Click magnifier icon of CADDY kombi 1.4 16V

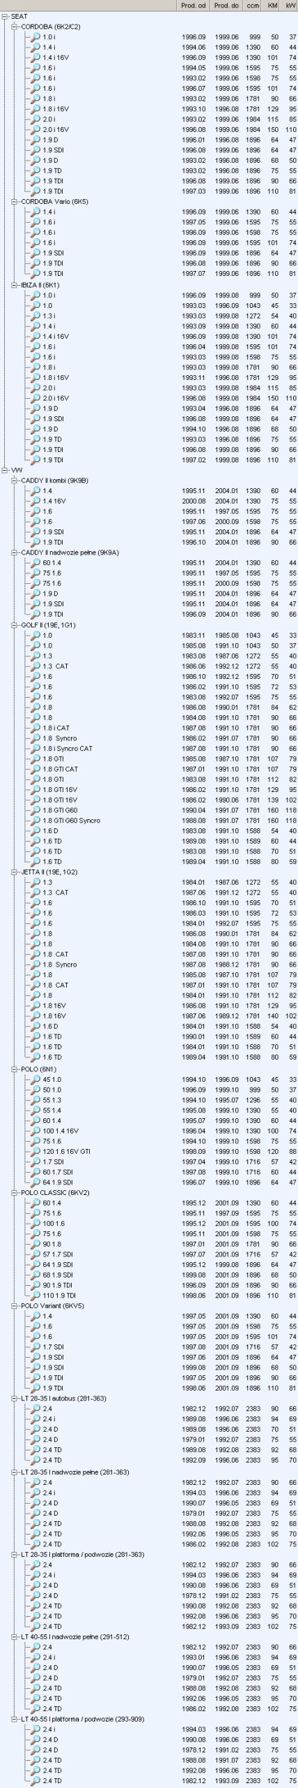point(36,501)
